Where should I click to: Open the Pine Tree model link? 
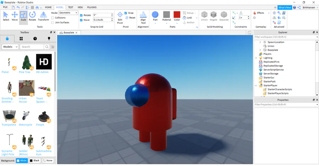tap(24, 72)
